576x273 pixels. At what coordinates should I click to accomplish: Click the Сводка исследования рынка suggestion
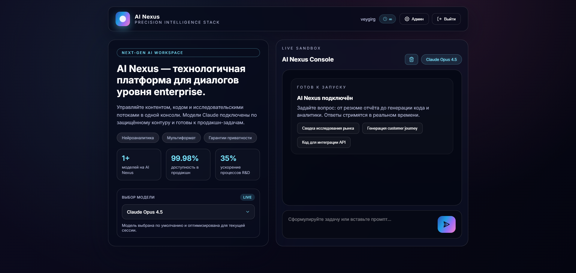327,128
